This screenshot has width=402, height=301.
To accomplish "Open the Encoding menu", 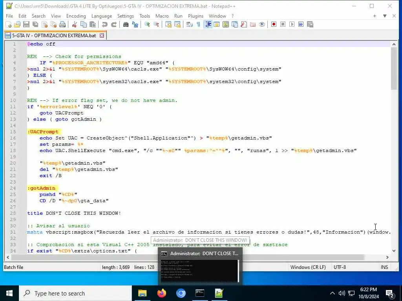I will pos(76,16).
